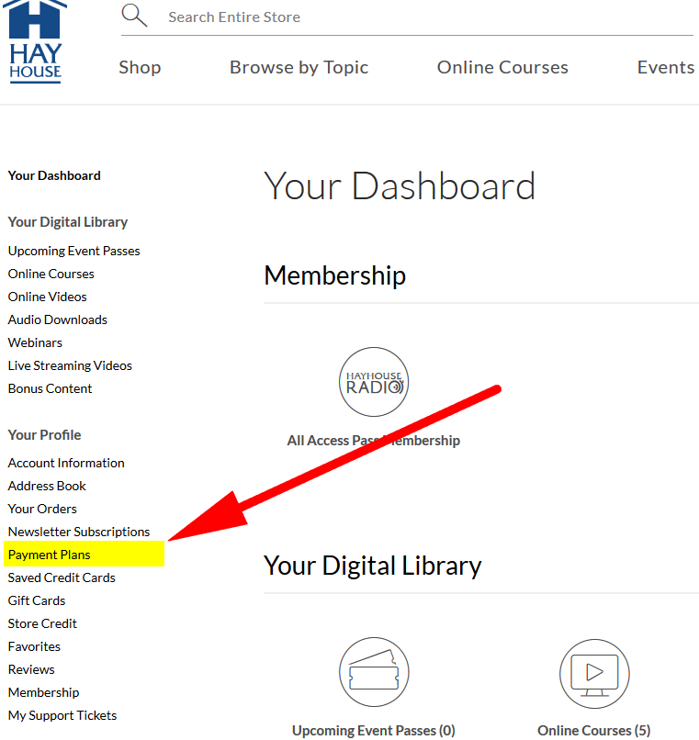Open Audio Downloads in the digital library
Image resolution: width=699 pixels, height=740 pixels.
click(x=58, y=320)
